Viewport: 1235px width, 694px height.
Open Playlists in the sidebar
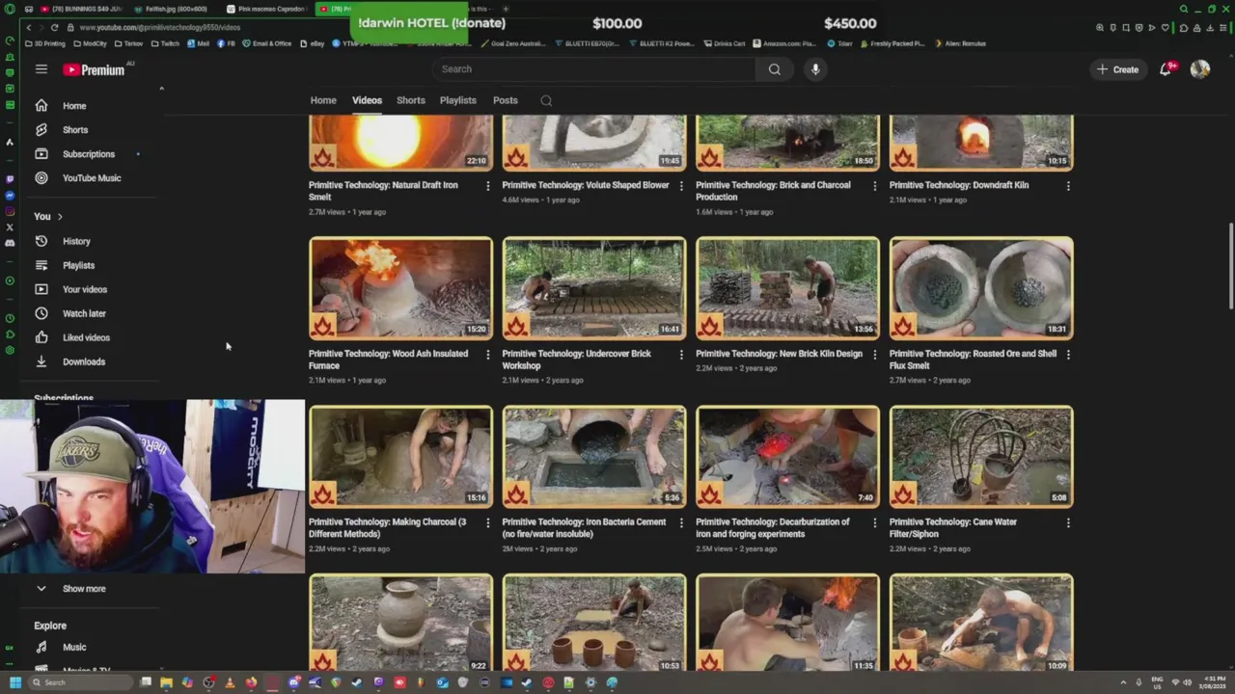[78, 265]
